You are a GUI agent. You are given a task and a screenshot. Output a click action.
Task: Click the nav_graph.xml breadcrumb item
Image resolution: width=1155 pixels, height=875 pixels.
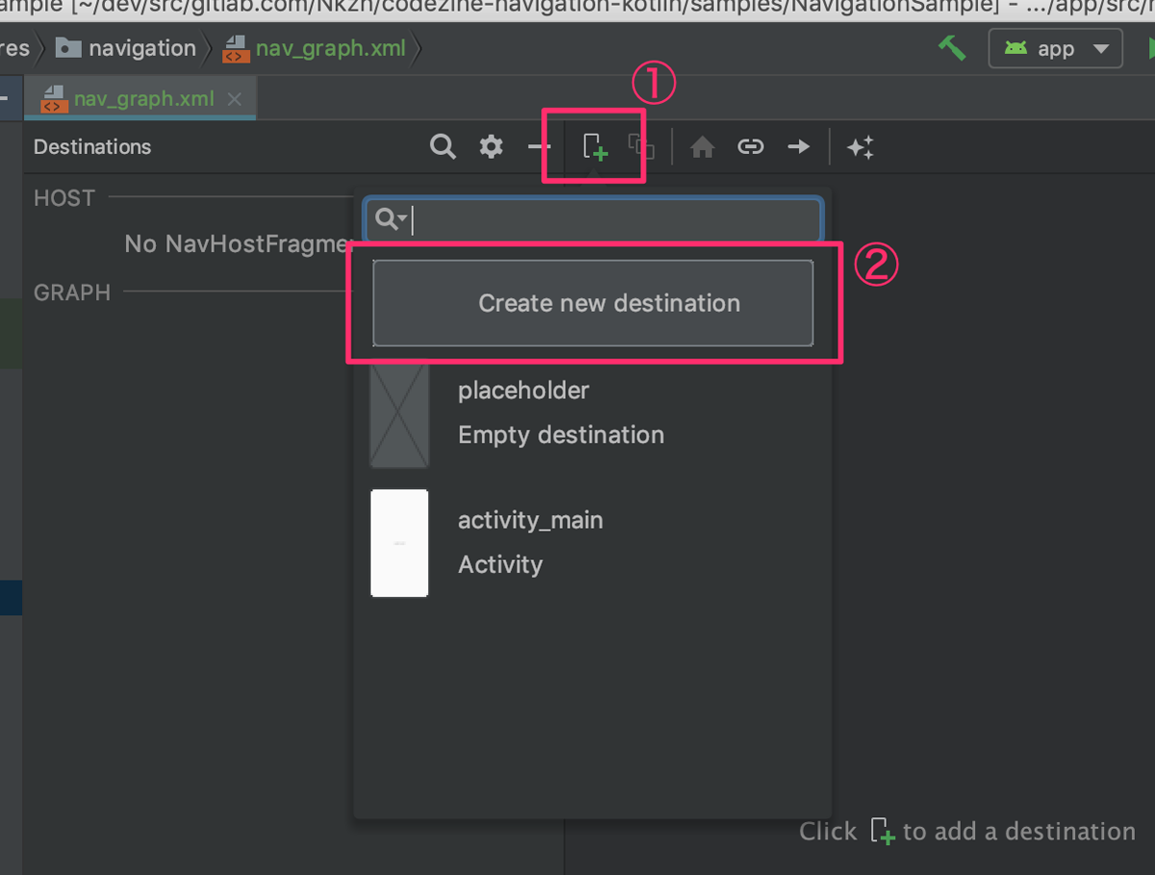pyautogui.click(x=315, y=48)
